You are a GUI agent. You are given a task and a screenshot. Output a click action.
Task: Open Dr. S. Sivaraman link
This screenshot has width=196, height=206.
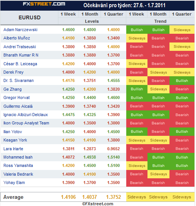click(19, 80)
